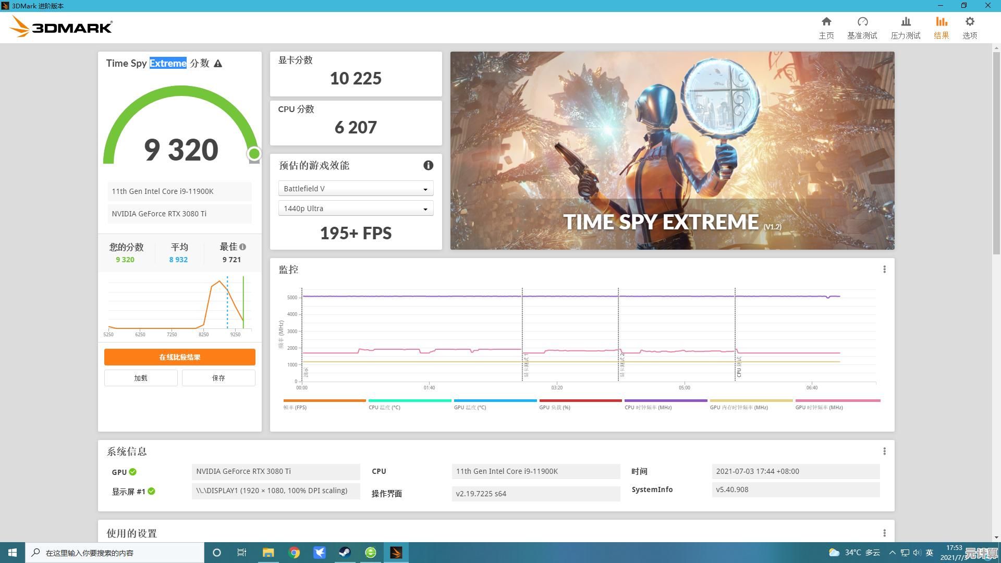This screenshot has width=1001, height=563.
Task: Click info icon for estimated game performance
Action: (x=428, y=165)
